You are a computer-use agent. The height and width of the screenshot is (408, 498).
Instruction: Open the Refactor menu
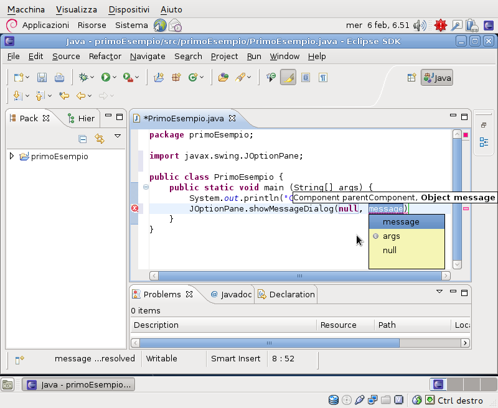(105, 57)
